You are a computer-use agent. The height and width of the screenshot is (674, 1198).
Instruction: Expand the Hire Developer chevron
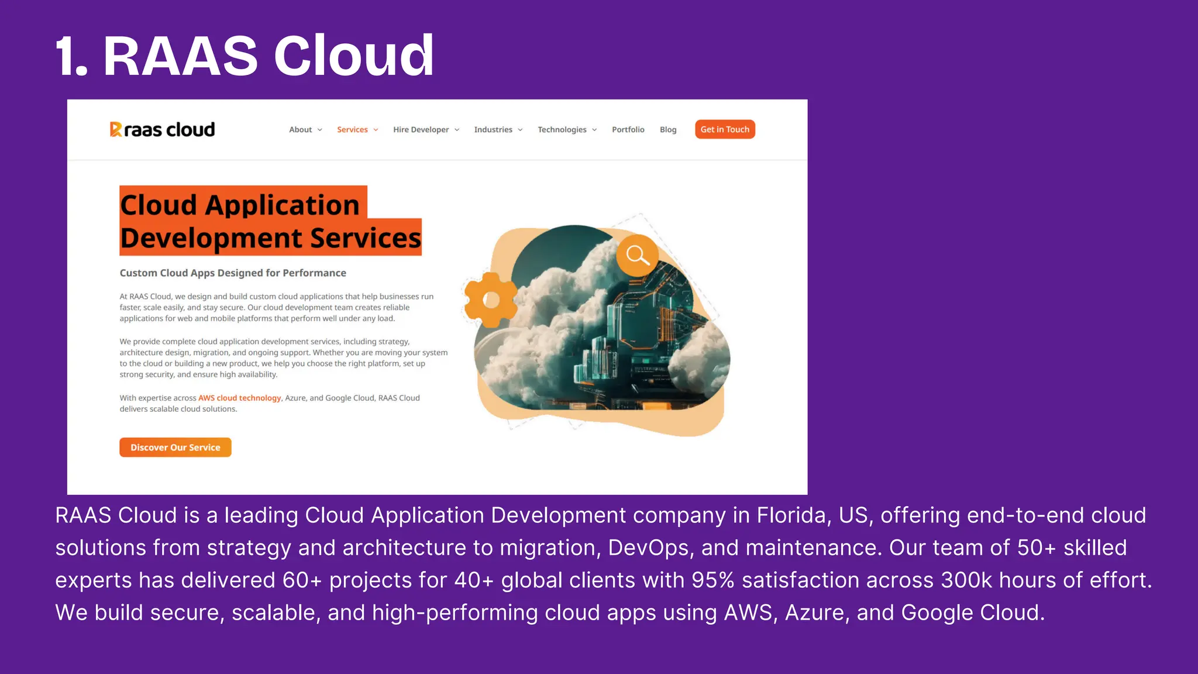[457, 130]
